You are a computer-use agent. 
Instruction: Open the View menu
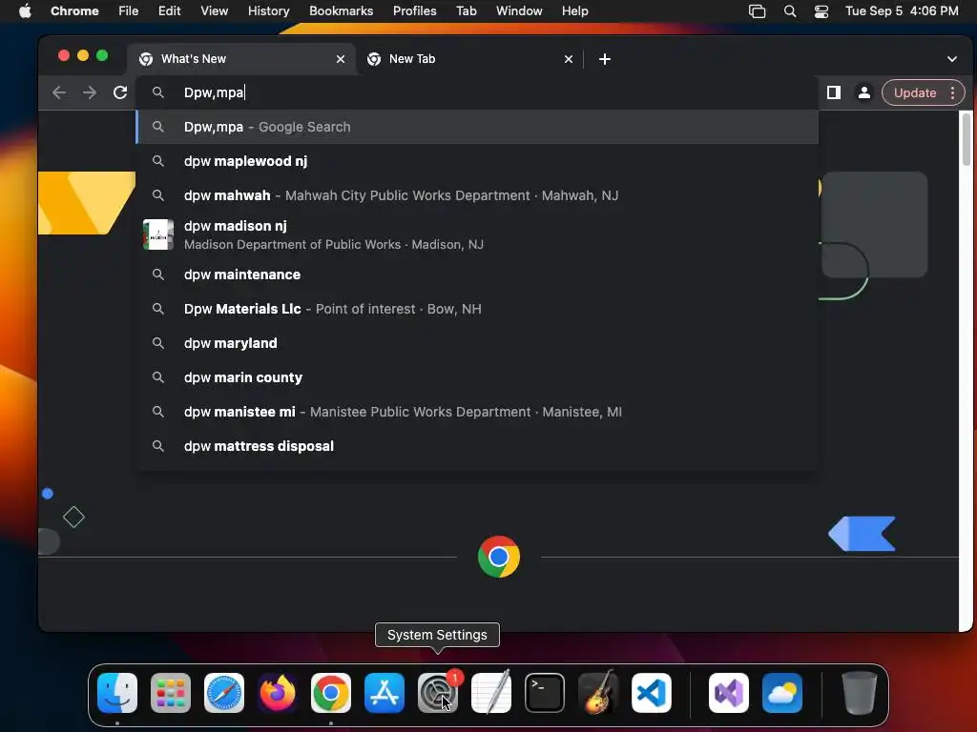(x=214, y=11)
